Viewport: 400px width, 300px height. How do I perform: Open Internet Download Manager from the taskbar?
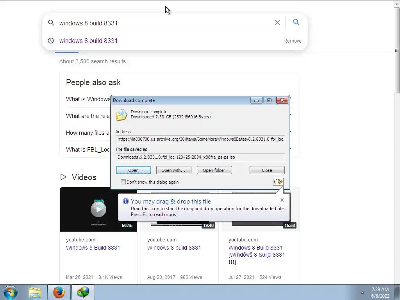pyautogui.click(x=83, y=292)
